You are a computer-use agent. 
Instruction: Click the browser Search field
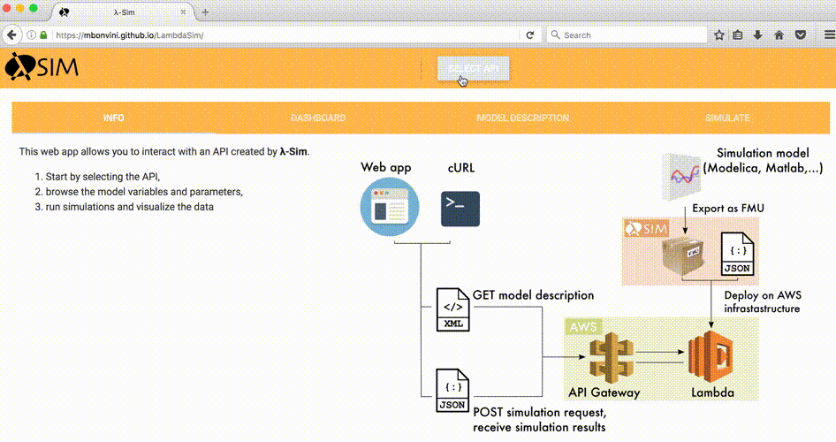point(627,35)
